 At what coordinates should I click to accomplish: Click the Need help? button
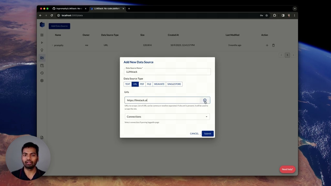287,169
